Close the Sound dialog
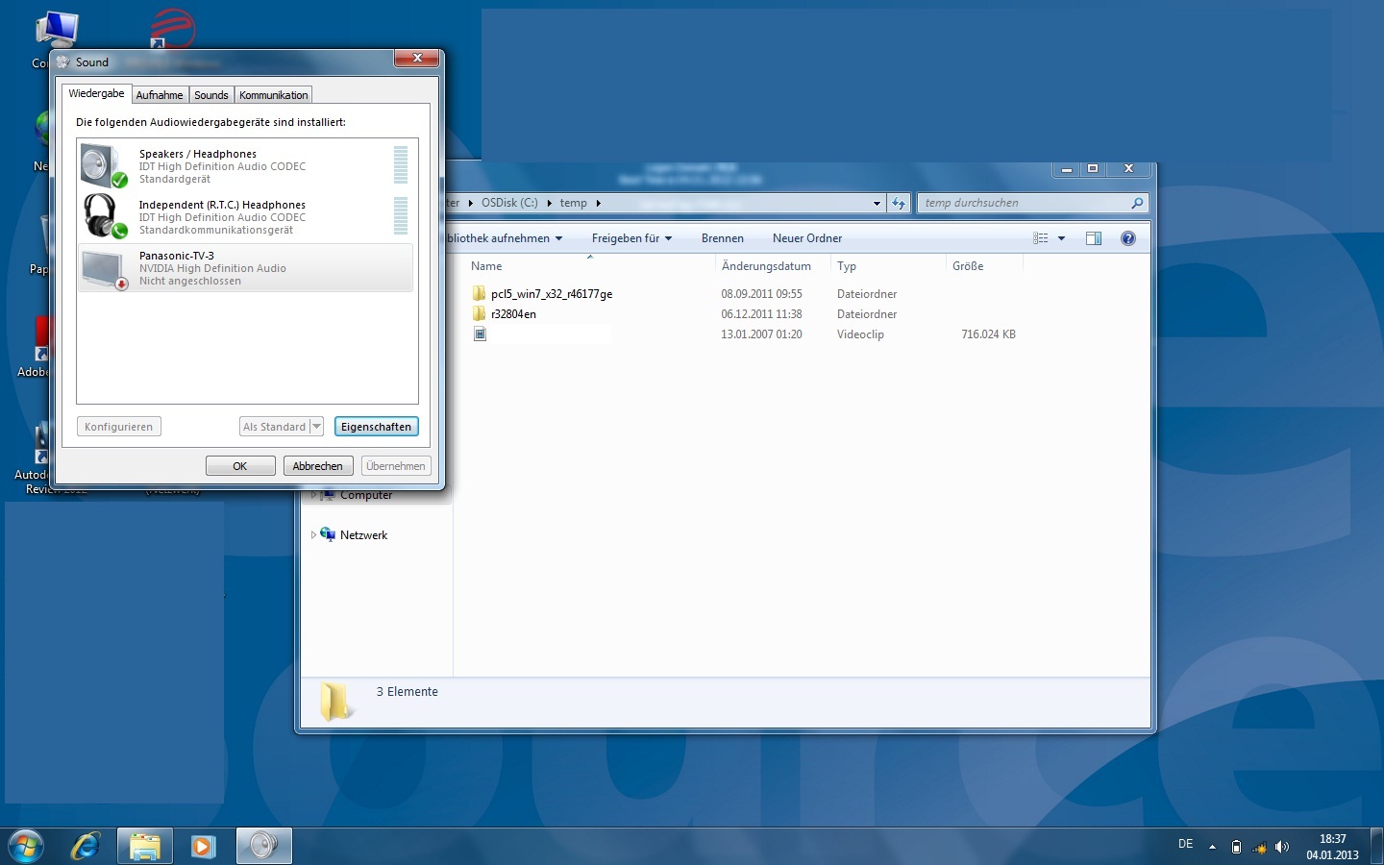Viewport: 1384px width, 865px height. (x=417, y=58)
